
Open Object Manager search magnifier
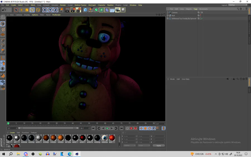pos(238,9)
